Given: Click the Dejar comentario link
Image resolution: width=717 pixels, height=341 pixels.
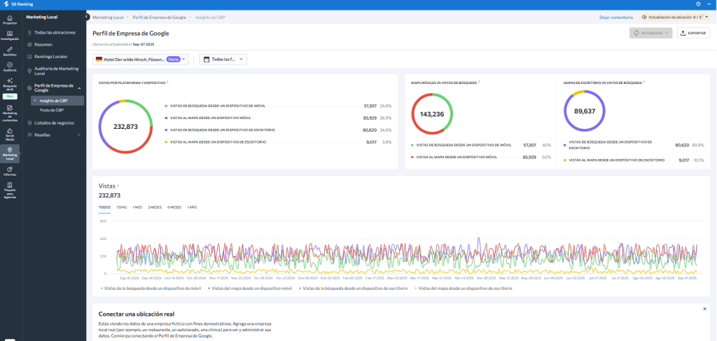Looking at the screenshot, I should tap(616, 17).
